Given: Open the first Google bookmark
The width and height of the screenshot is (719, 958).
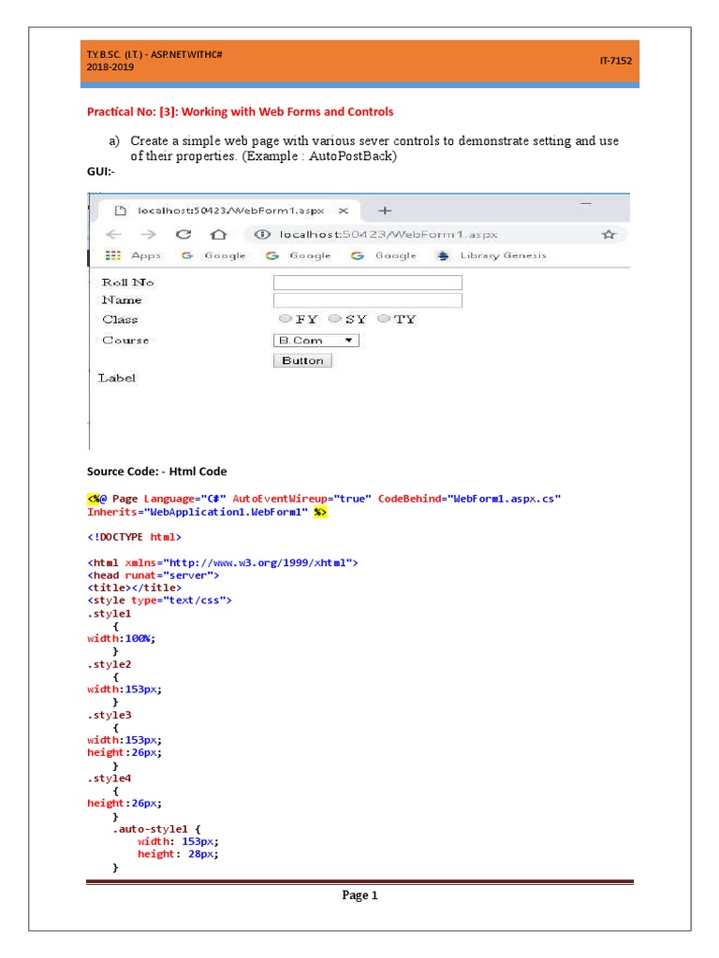Looking at the screenshot, I should [213, 255].
